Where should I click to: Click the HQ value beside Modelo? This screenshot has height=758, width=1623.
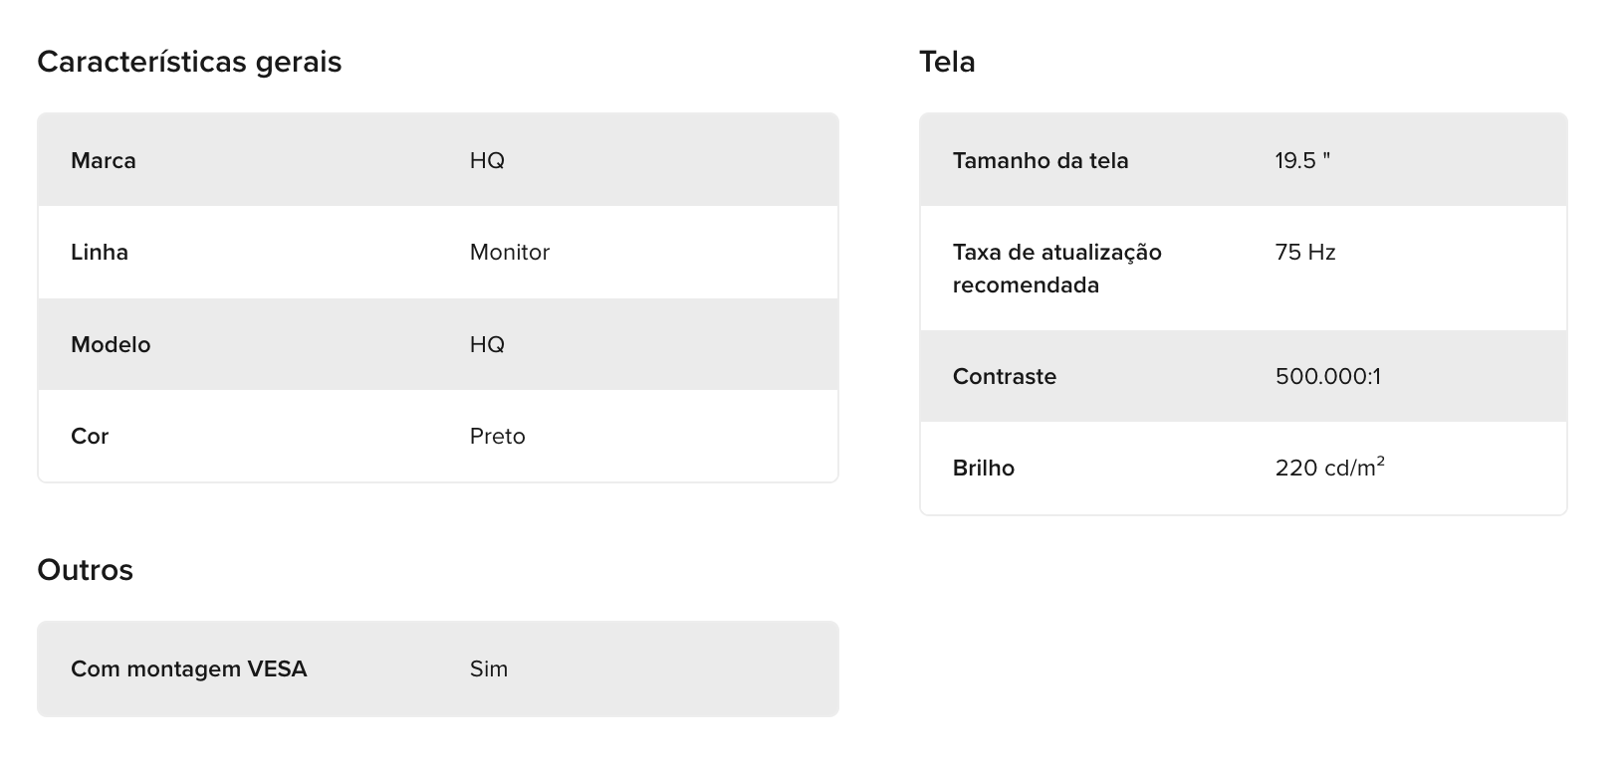tap(487, 344)
